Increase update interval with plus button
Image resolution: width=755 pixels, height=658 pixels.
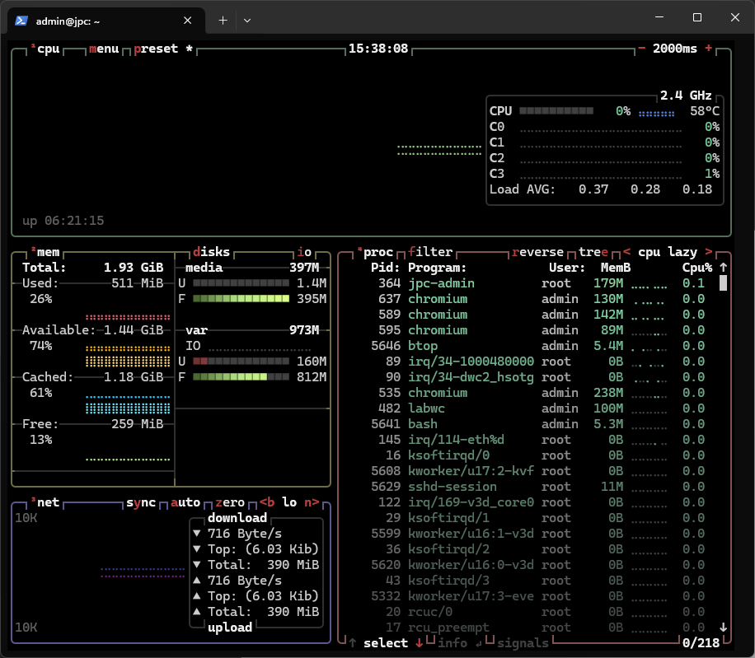click(x=708, y=49)
